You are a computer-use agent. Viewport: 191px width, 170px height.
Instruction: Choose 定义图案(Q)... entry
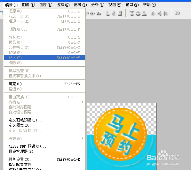click(x=44, y=125)
